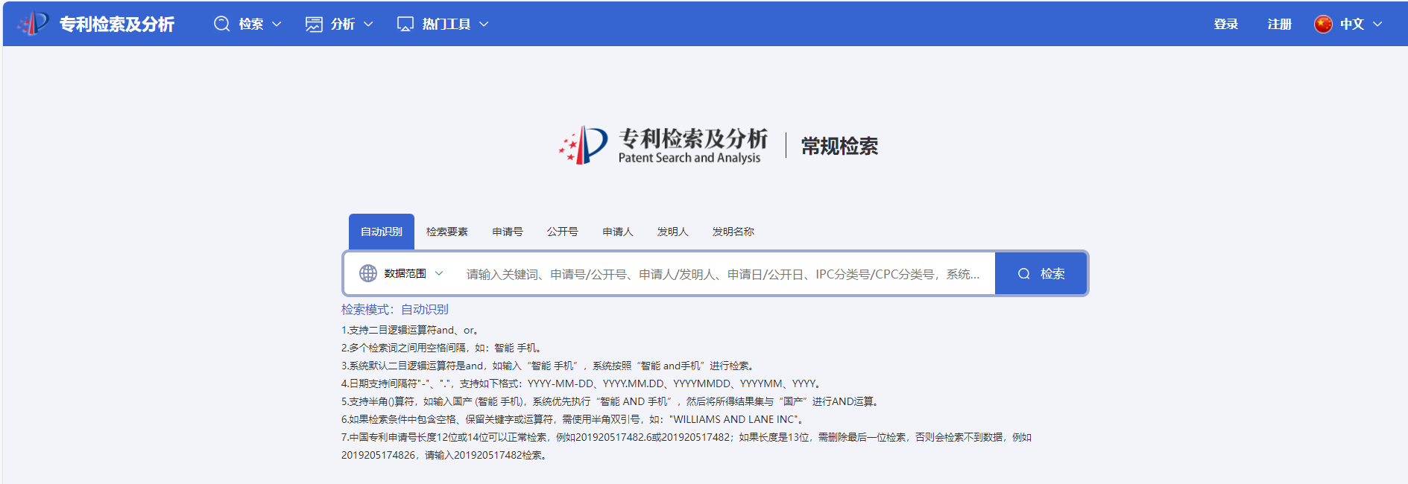Open the 分析 menu chevron

coord(368,24)
